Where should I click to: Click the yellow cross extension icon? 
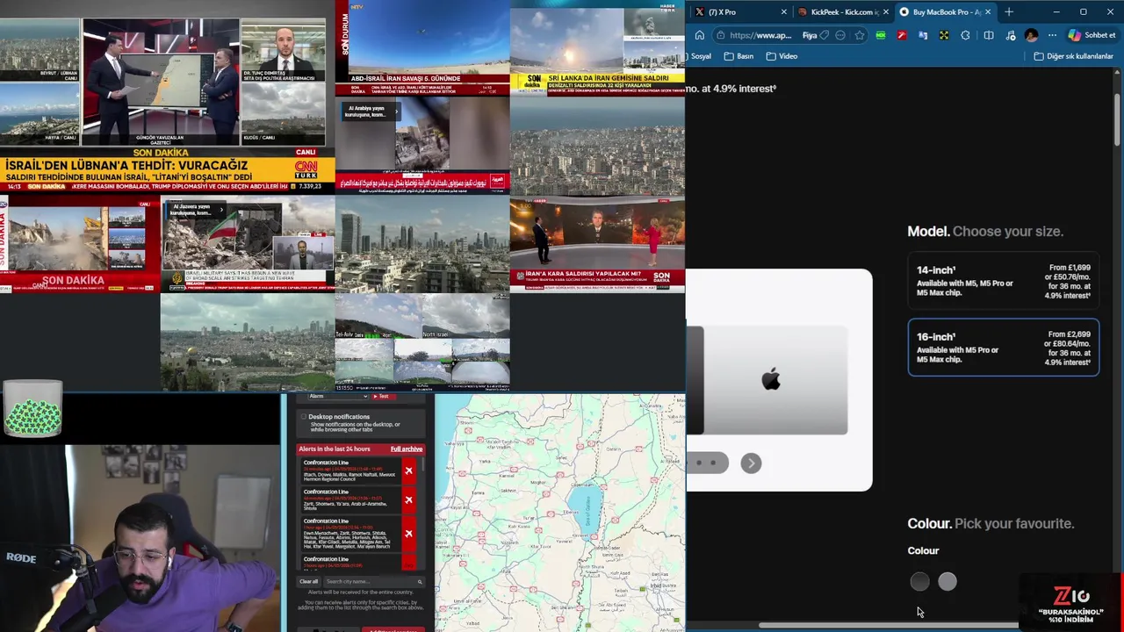pyautogui.click(x=944, y=35)
